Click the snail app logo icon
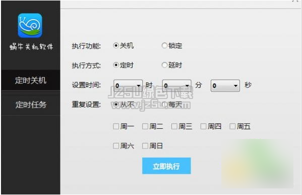Viewport: 302px width, 195px height. [x=30, y=25]
